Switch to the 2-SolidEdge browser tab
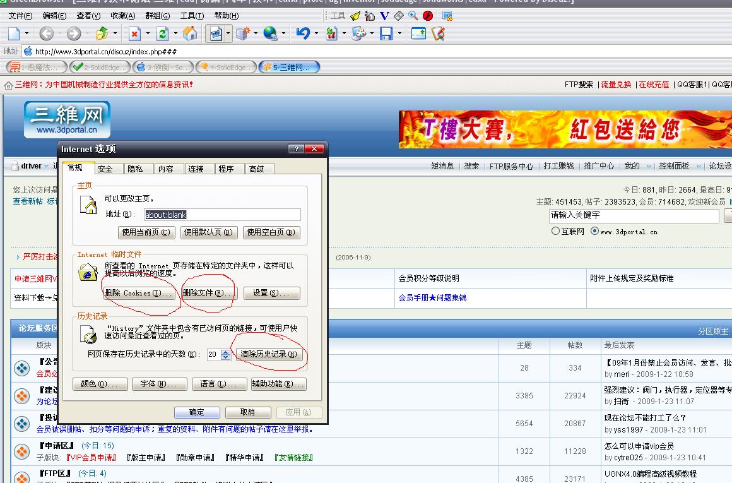This screenshot has width=732, height=483. click(x=100, y=68)
